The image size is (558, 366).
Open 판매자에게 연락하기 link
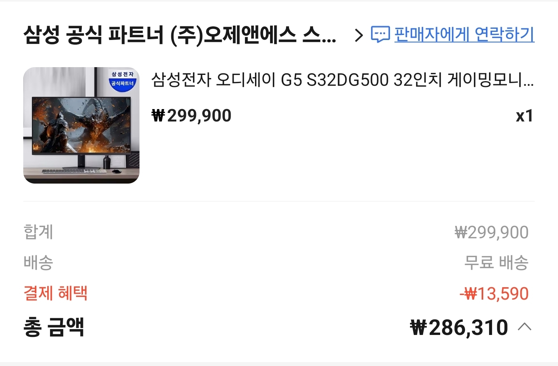pyautogui.click(x=464, y=35)
